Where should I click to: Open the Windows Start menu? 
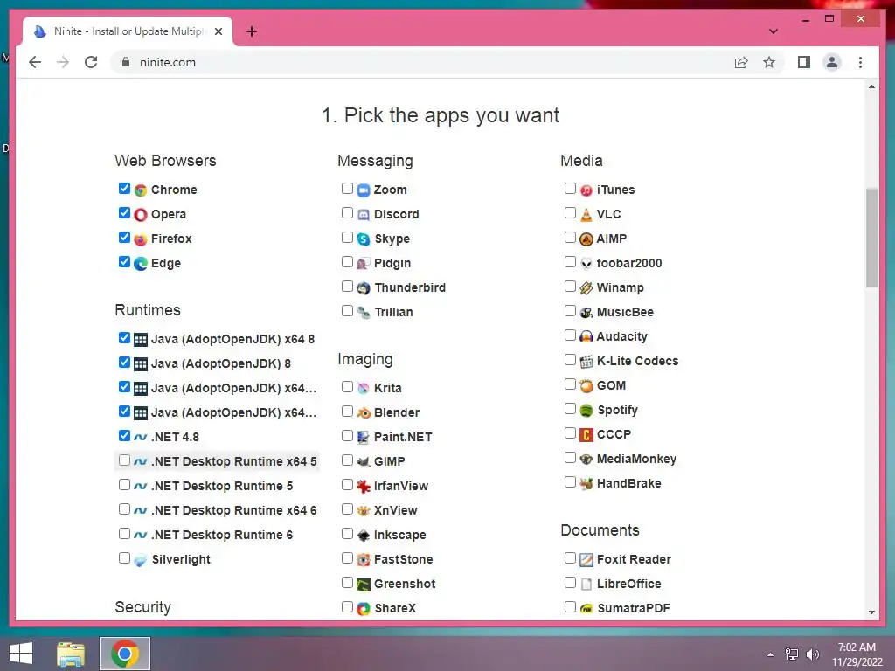coord(21,654)
